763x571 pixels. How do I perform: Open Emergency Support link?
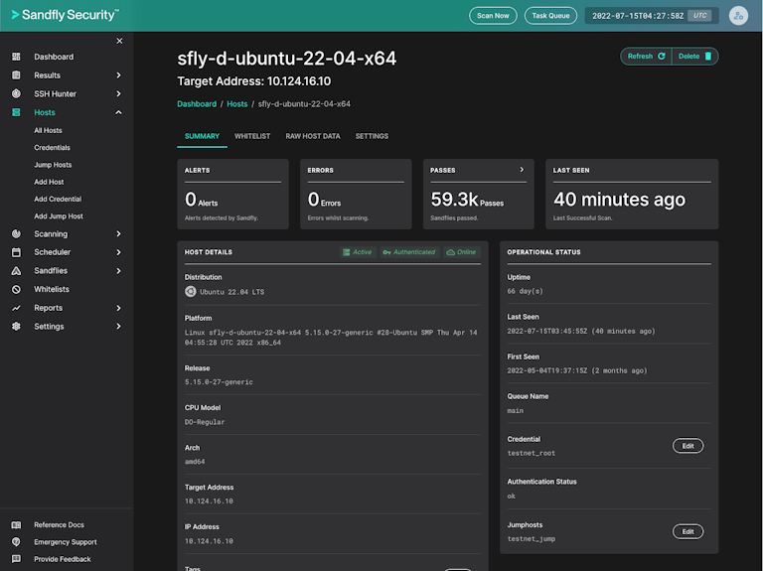pos(66,542)
